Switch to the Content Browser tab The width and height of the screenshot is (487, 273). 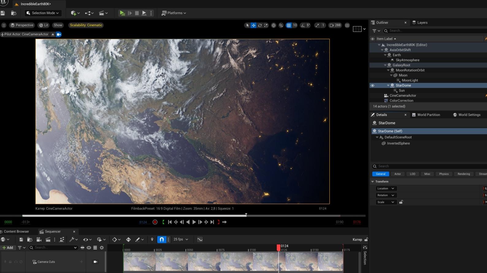pyautogui.click(x=16, y=231)
